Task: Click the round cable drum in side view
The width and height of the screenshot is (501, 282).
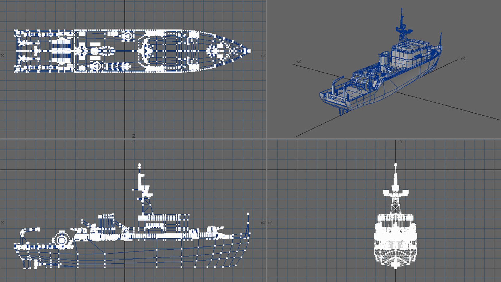Action: (62, 240)
